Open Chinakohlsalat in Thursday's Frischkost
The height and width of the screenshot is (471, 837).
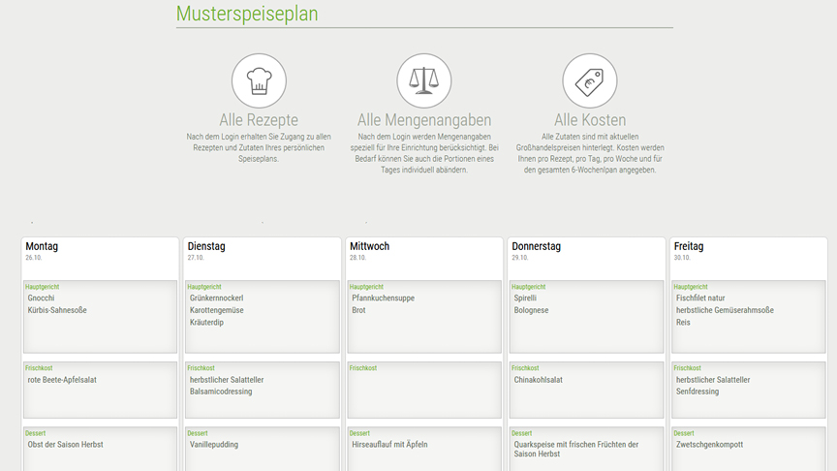[x=538, y=380]
